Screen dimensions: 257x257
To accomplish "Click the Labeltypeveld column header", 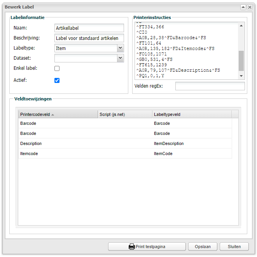I will tap(192, 114).
